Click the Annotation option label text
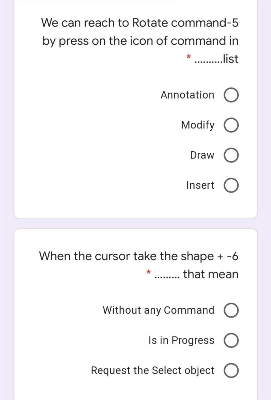 (x=187, y=95)
